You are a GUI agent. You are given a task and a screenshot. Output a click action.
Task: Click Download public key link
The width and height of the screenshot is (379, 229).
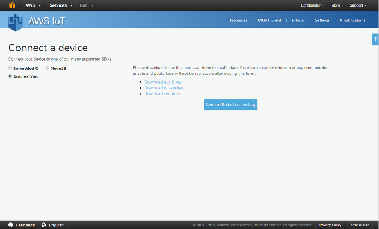(163, 82)
